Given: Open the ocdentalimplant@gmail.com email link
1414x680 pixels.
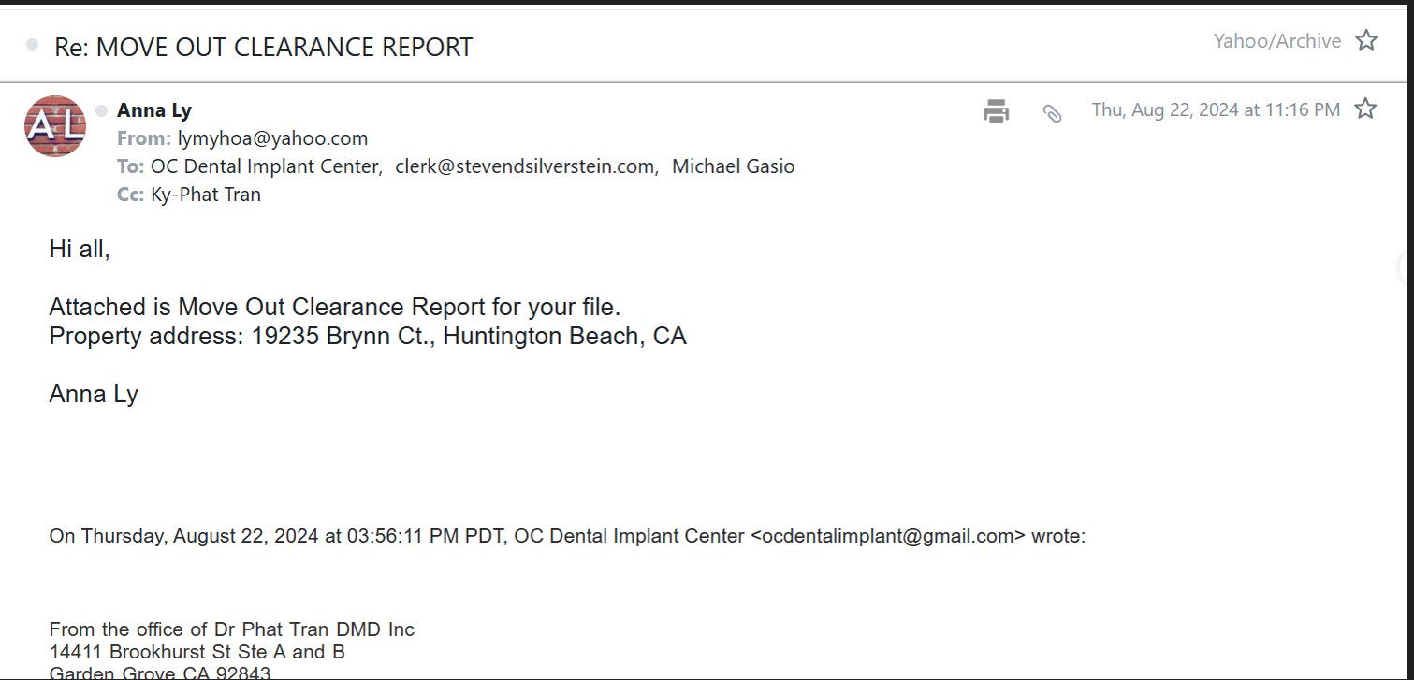Looking at the screenshot, I should 888,537.
